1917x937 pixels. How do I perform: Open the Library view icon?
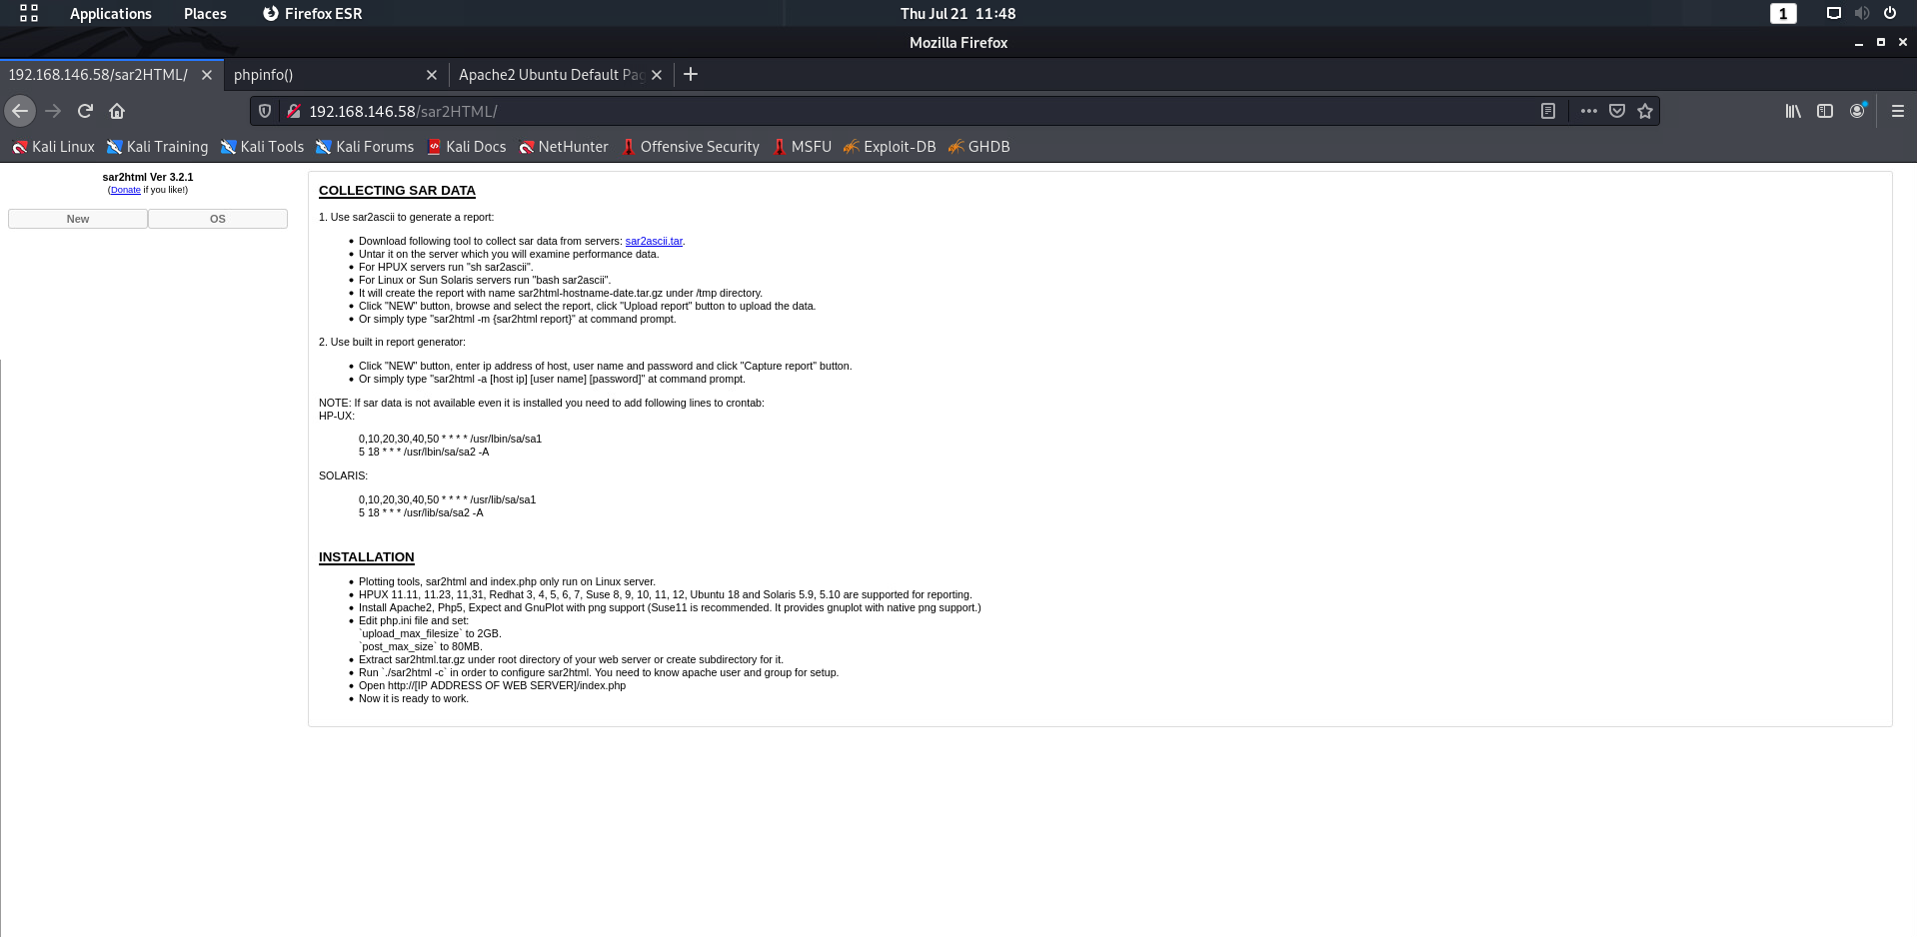(x=1793, y=111)
